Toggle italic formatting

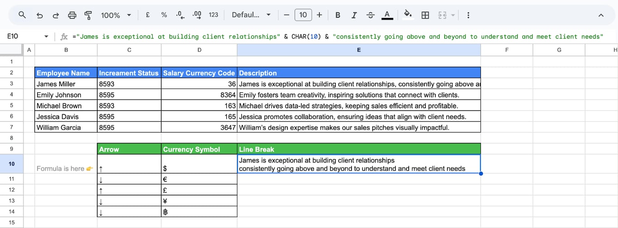tap(354, 15)
